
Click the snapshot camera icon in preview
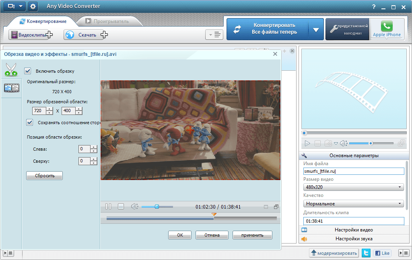point(328,143)
